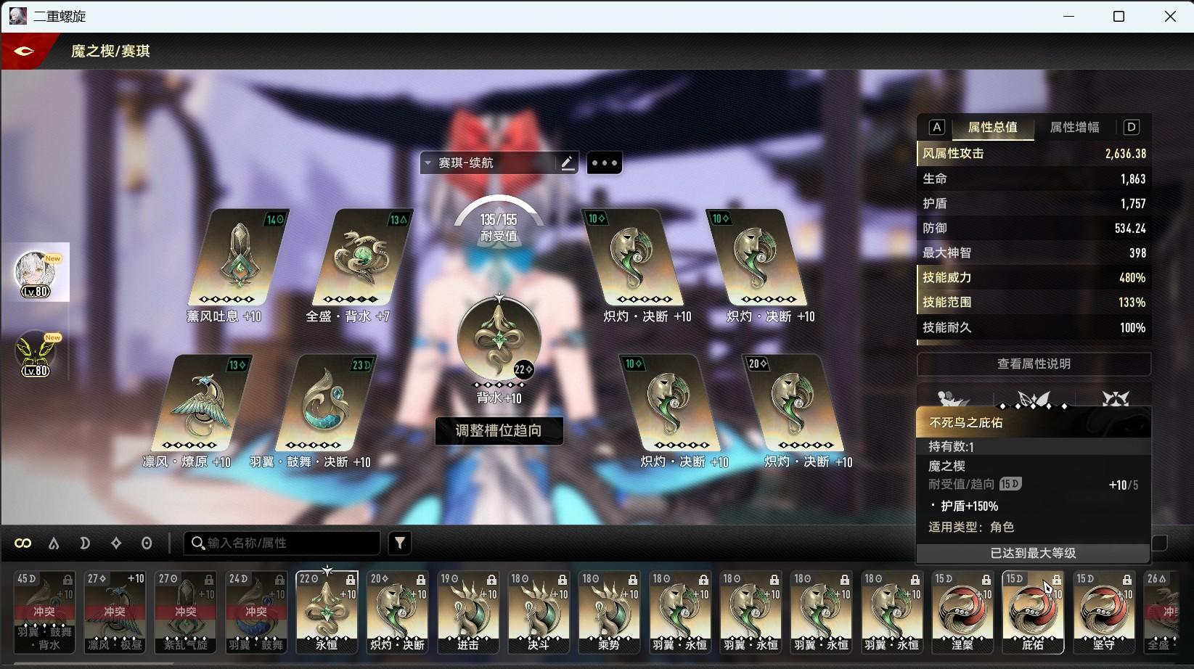Screen dimensions: 1194x669
Task: Pick the 进击 mod in the inventory row
Action: pyautogui.click(x=468, y=612)
